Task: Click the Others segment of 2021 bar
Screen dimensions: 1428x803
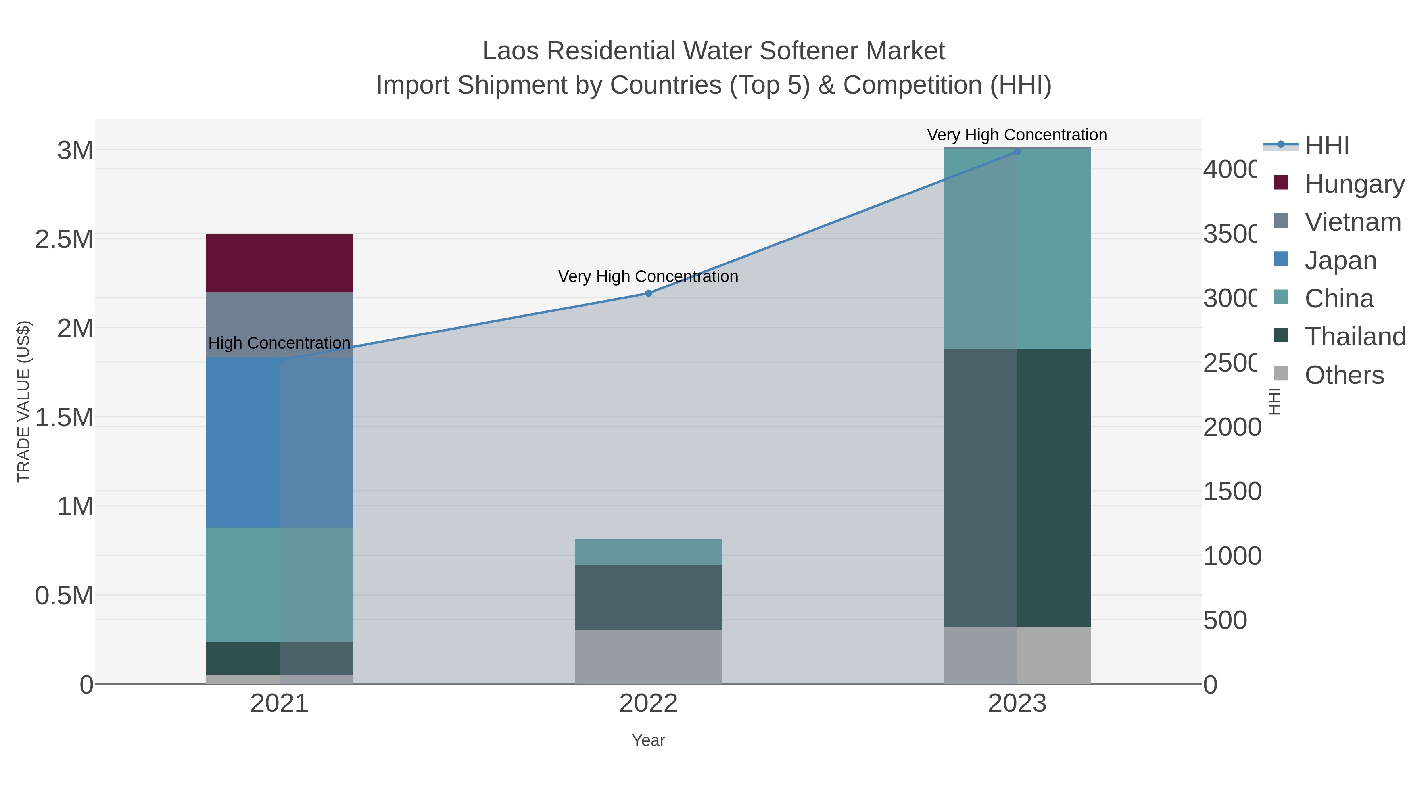Action: [280, 679]
